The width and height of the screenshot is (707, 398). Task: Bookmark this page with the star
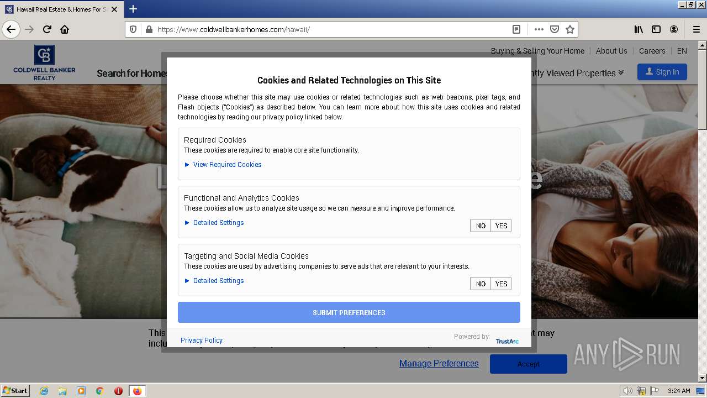pyautogui.click(x=570, y=29)
